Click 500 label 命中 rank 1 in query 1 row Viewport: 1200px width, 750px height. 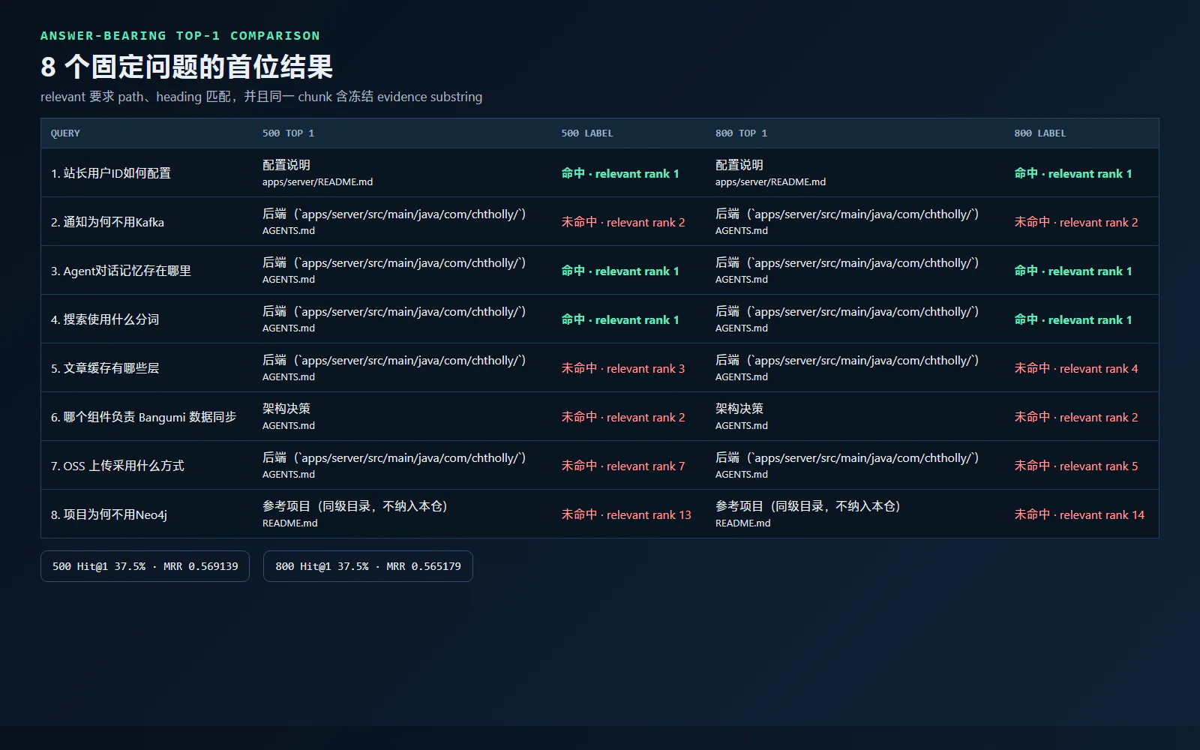tap(620, 173)
